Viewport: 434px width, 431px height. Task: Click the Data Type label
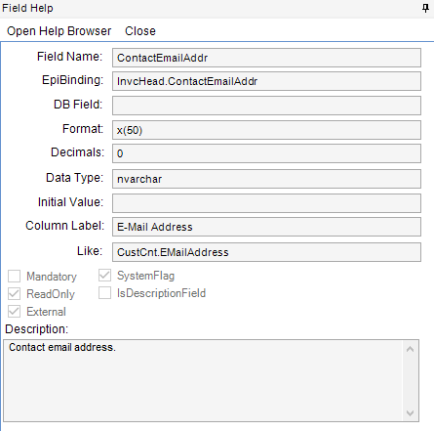(74, 178)
